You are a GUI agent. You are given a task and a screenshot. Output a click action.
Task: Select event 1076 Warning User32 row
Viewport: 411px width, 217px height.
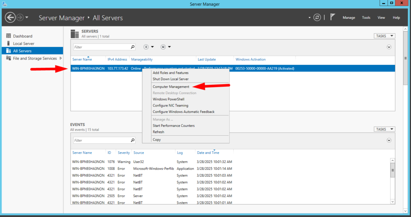tap(231, 162)
